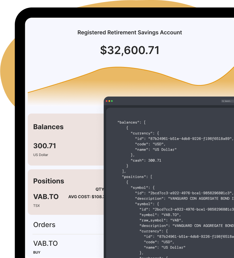Select the Balances card heading

click(x=48, y=127)
